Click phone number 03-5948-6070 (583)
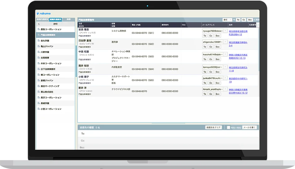The height and width of the screenshot is (169, 295). 143,56
